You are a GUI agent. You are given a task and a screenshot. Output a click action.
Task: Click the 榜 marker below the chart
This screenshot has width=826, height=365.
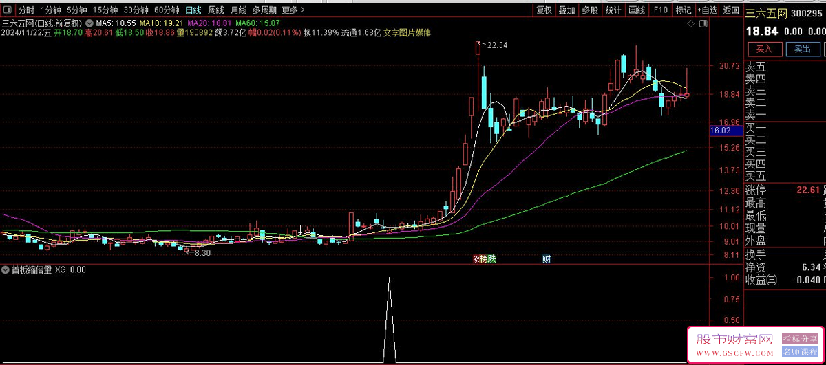pyautogui.click(x=483, y=259)
